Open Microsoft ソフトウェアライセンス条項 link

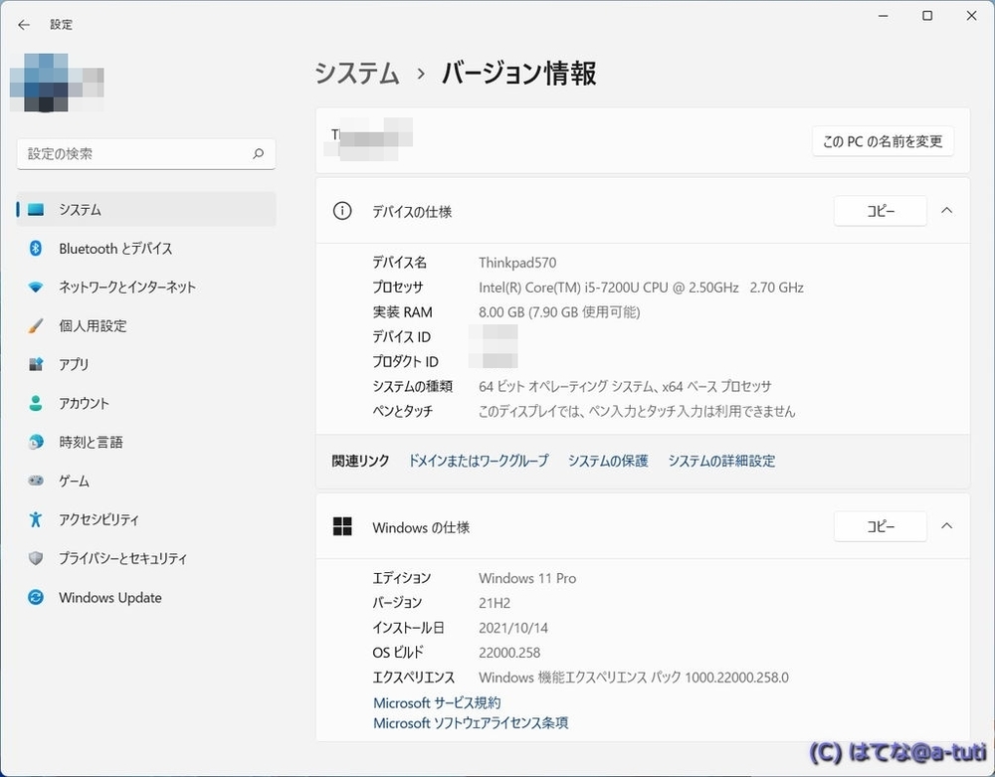point(471,723)
